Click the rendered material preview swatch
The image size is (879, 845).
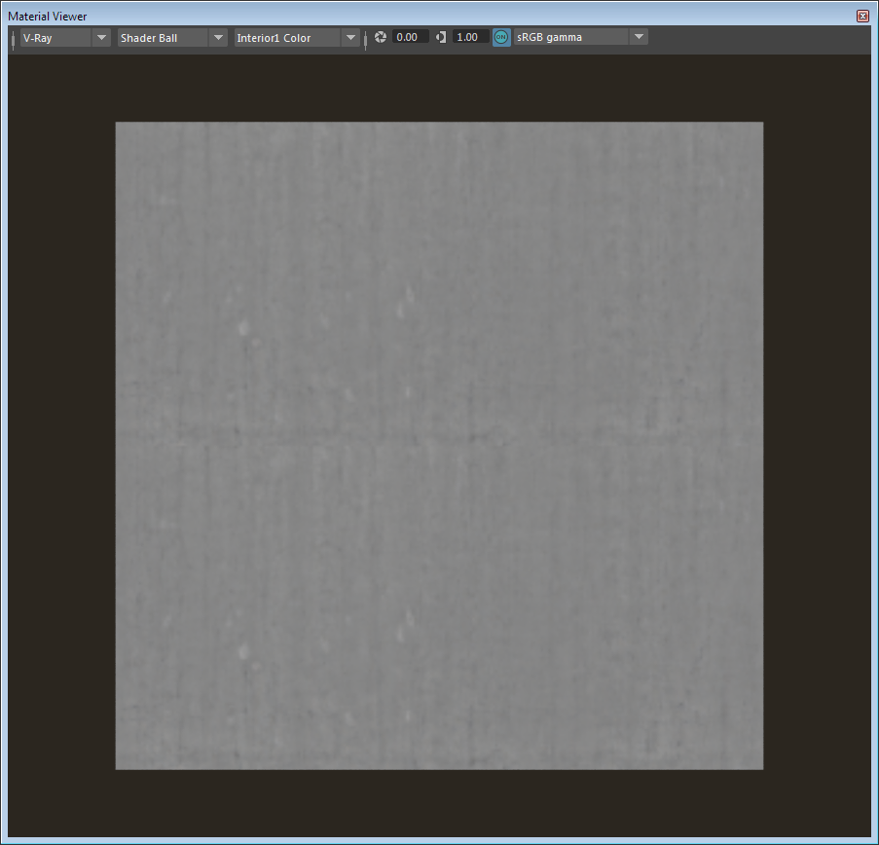click(x=440, y=446)
